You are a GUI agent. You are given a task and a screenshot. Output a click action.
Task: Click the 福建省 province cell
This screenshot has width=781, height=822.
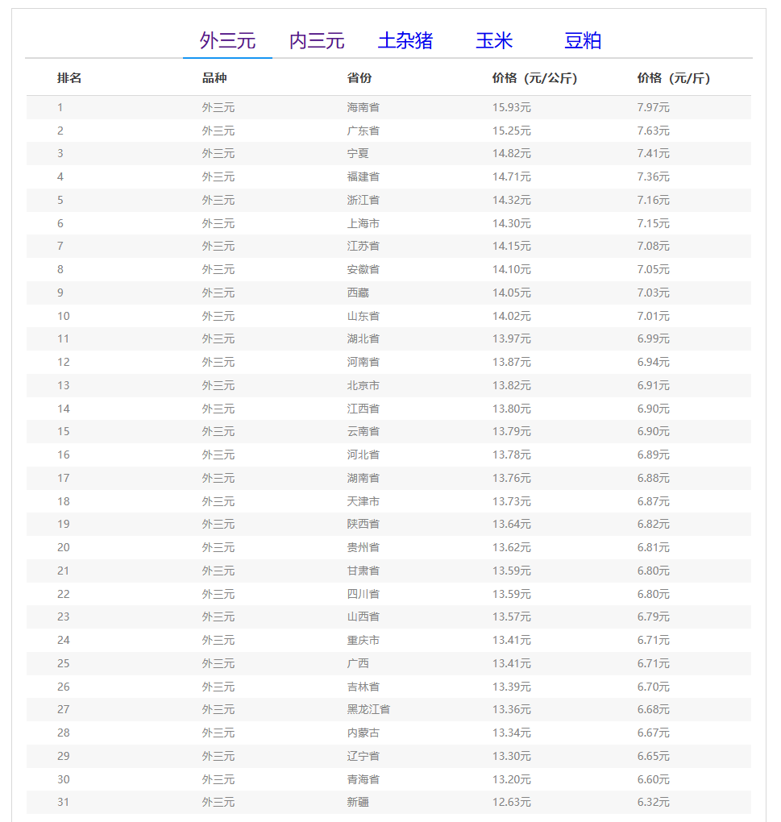click(363, 176)
